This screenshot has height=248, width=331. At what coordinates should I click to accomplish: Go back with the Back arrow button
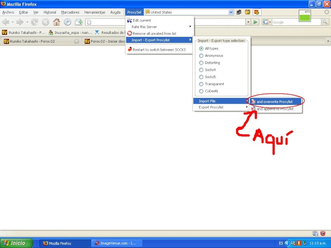[x=6, y=22]
